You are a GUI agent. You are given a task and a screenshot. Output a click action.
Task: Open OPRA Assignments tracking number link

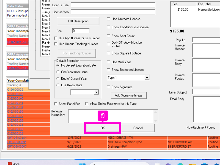pyautogui.click(x=18, y=68)
